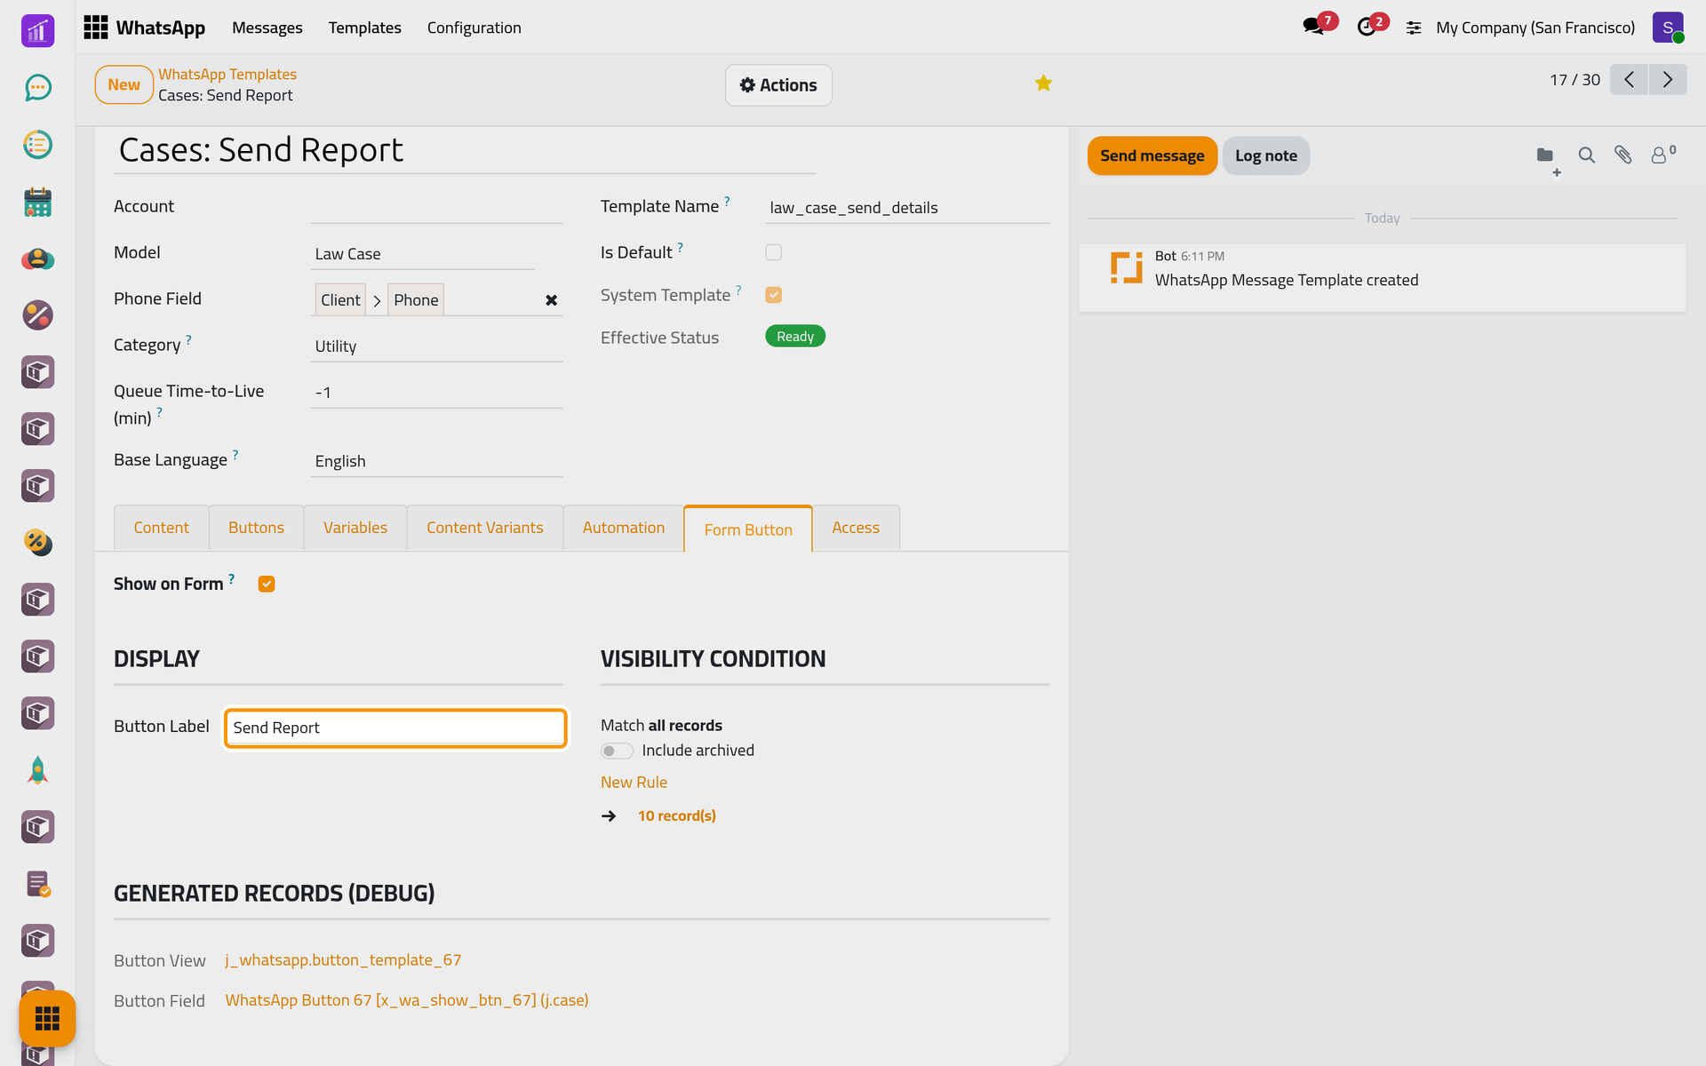Open the green to-do list sidebar icon
Viewport: 1706px width, 1066px height.
pos(37,144)
